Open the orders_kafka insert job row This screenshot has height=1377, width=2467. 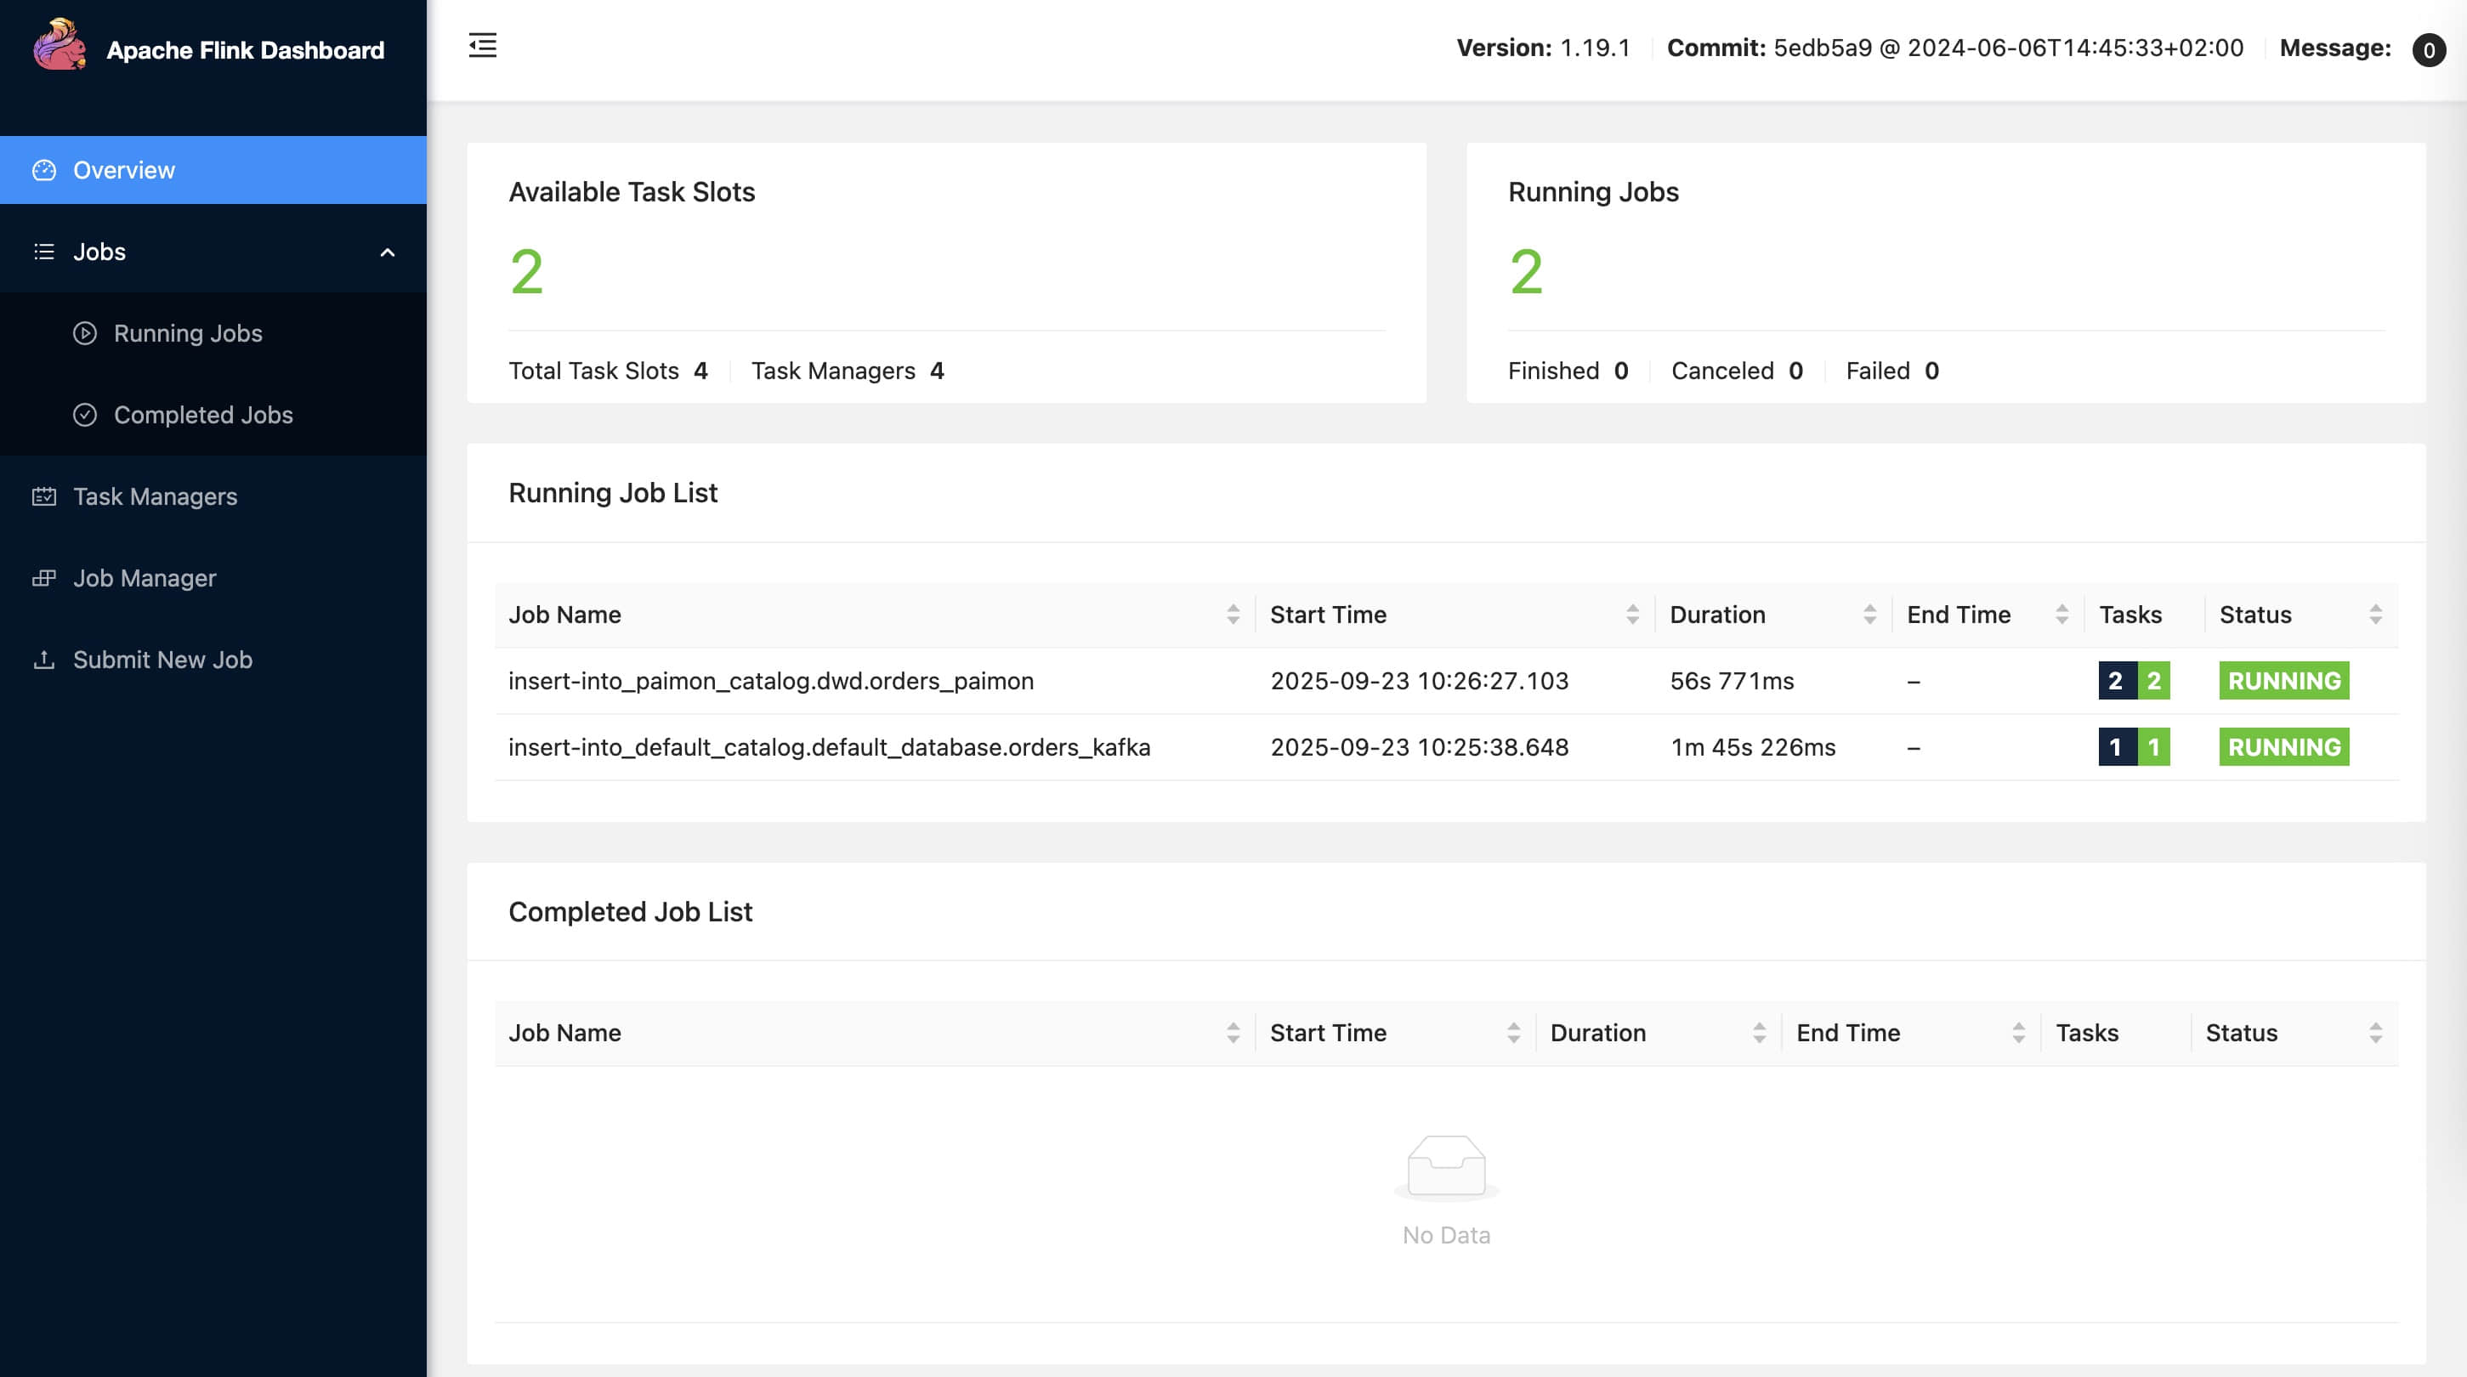pos(830,747)
